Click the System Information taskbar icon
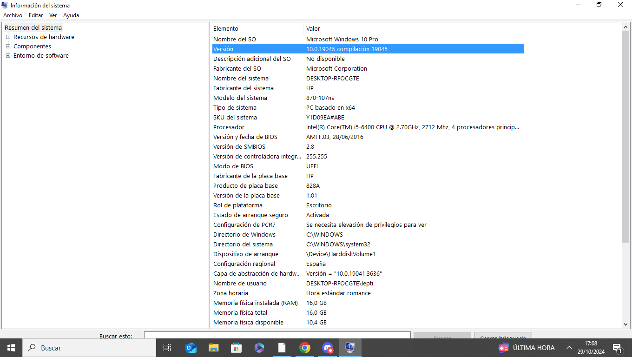The height and width of the screenshot is (357, 632). click(x=350, y=348)
